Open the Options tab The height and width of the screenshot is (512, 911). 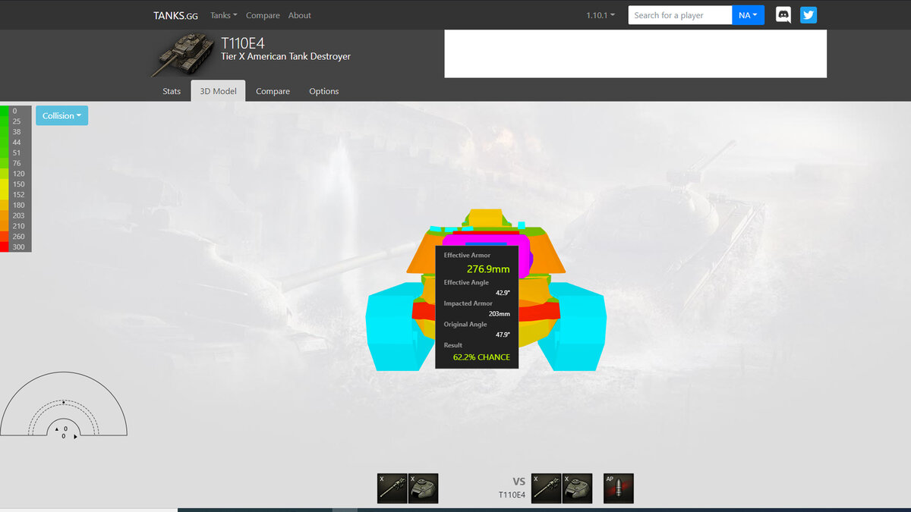324,91
